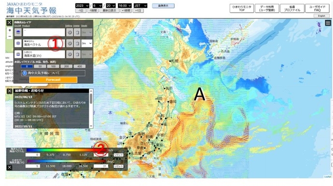Screen dimensions: 333x186
Task: Toggle the top empty layer on/off
Action: pos(18,32)
